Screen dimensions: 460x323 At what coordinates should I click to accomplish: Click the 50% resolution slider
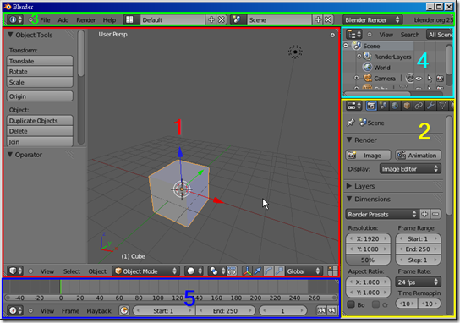click(368, 260)
